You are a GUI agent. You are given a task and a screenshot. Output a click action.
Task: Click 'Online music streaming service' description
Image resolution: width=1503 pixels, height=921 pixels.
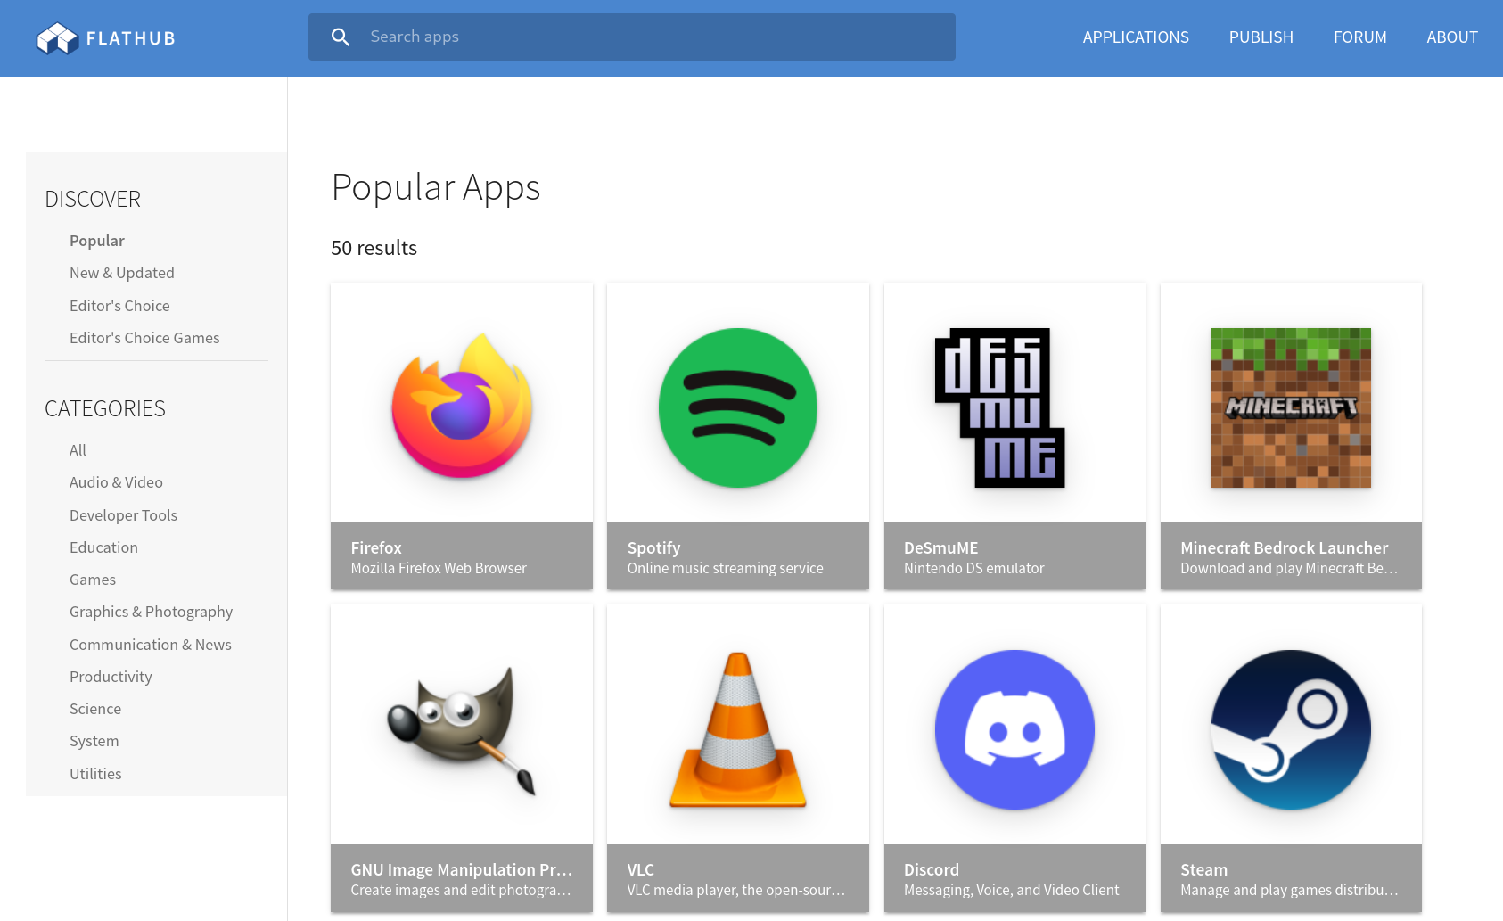pos(725,568)
